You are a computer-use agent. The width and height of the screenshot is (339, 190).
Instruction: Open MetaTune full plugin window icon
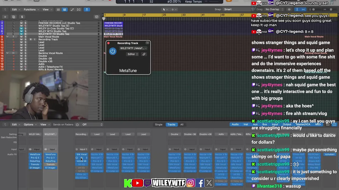click(147, 43)
